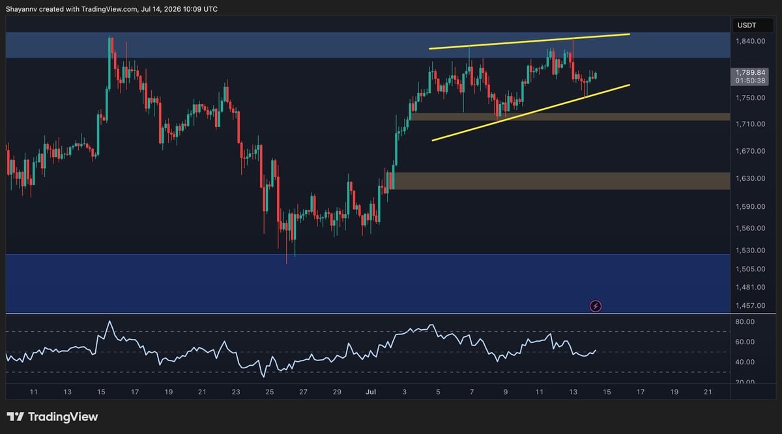Click the 25 date label on time axis
The height and width of the screenshot is (434, 782).
point(270,392)
